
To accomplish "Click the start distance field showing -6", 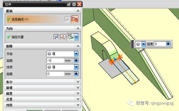I will coord(55,60).
